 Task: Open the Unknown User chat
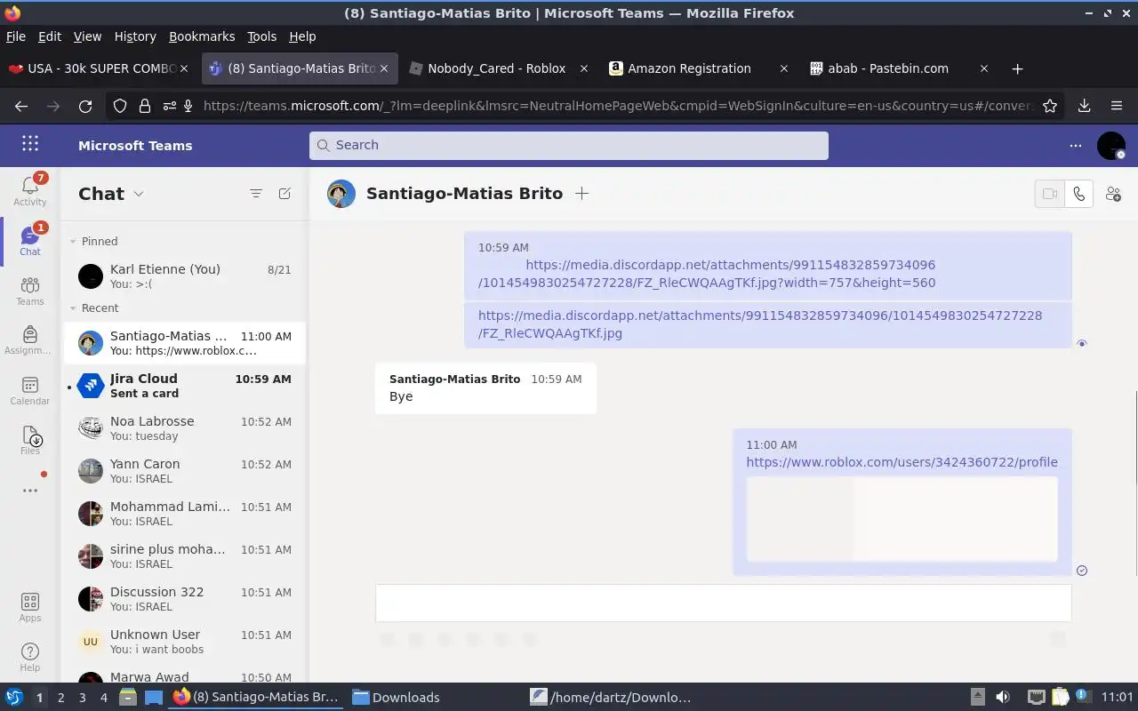(184, 642)
